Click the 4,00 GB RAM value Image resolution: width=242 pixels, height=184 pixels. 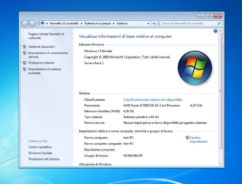pos(129,111)
